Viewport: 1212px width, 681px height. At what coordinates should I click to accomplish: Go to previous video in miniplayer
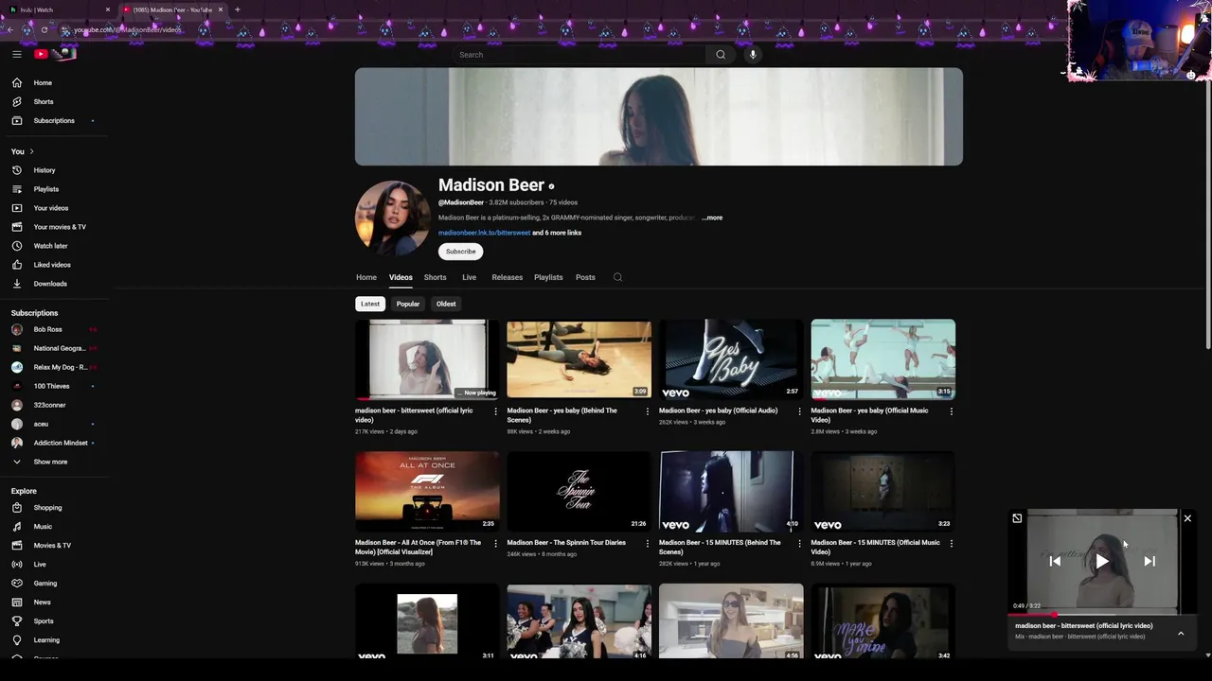pos(1055,561)
